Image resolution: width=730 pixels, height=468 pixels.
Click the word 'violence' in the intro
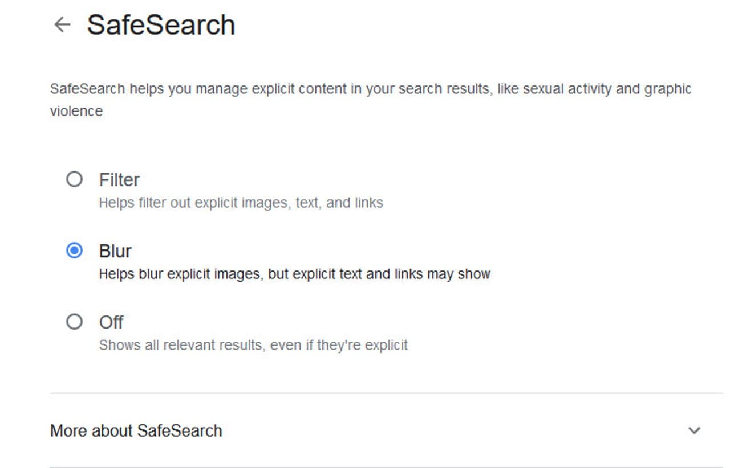[76, 111]
